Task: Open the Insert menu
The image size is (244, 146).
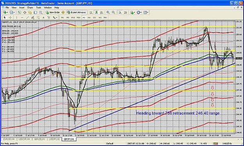Action: coord(22,7)
